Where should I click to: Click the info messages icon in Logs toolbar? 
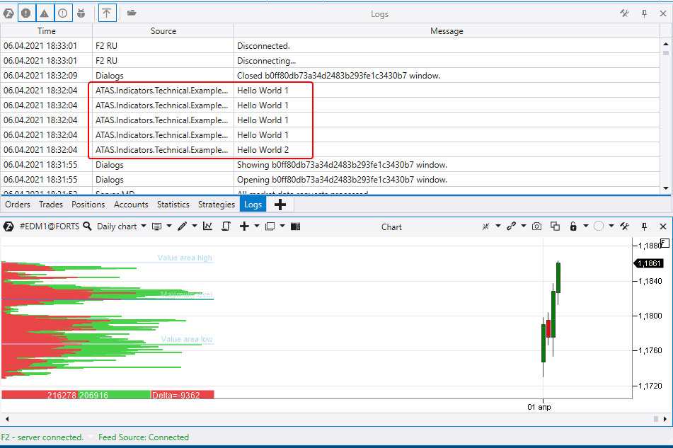pos(63,13)
